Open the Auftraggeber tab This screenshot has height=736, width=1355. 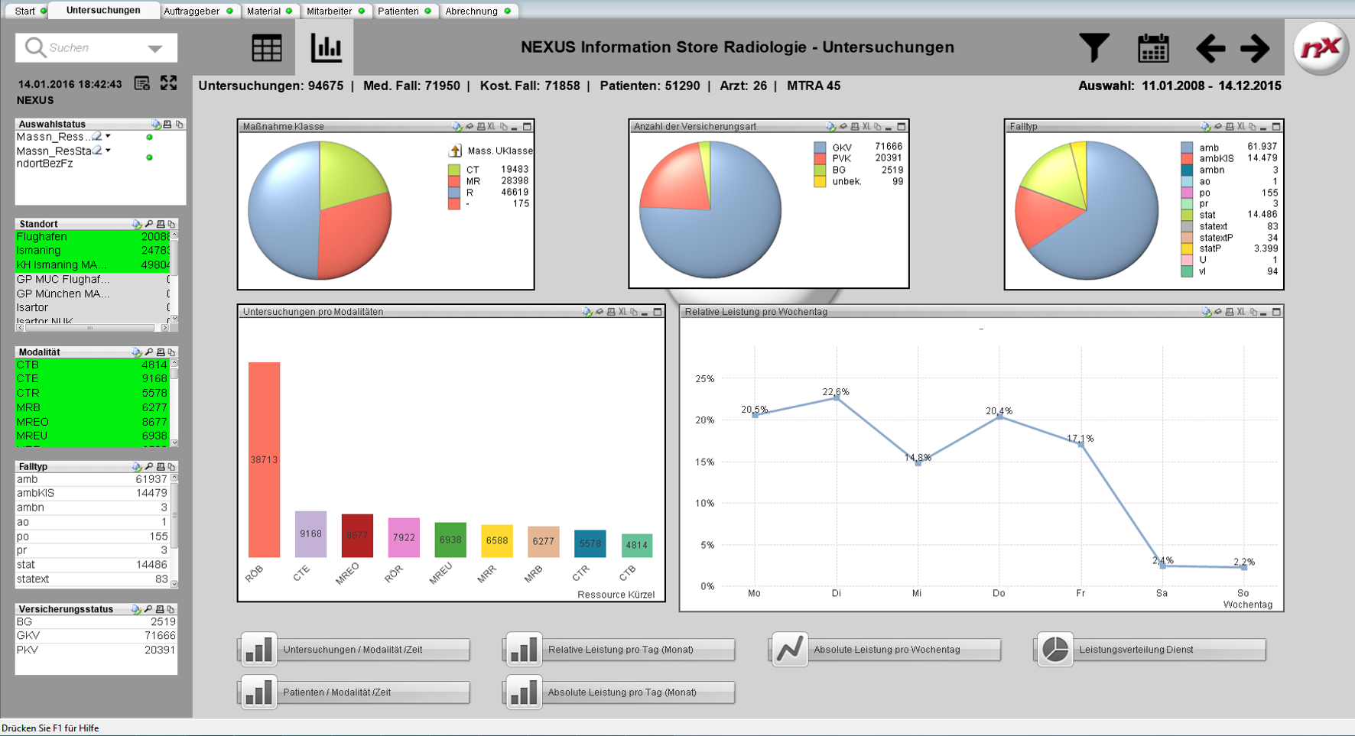click(x=197, y=11)
